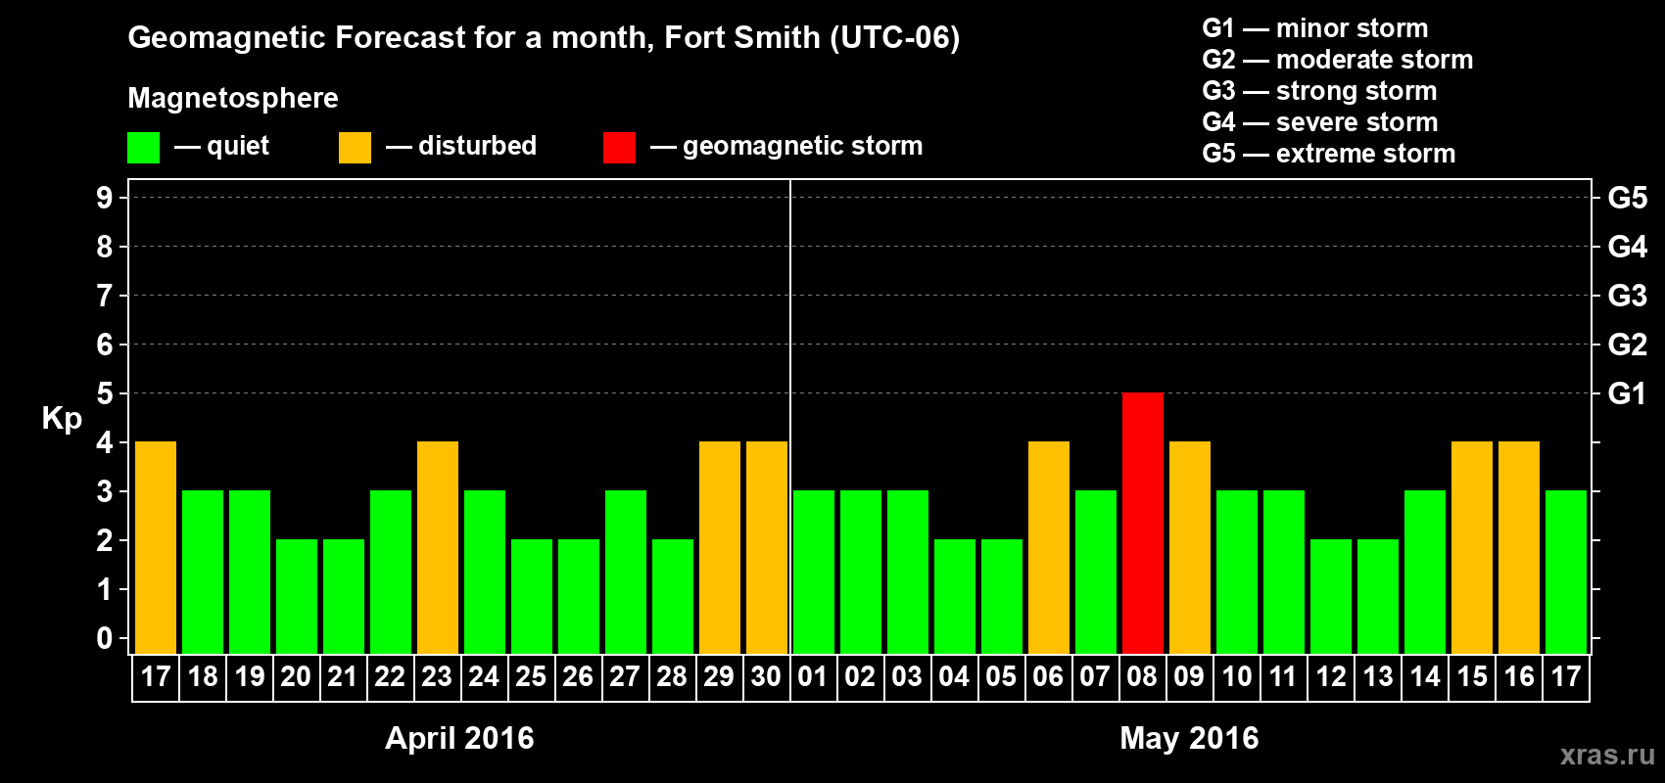Click the orange bar for May 16
1665x783 pixels.
1519,547
